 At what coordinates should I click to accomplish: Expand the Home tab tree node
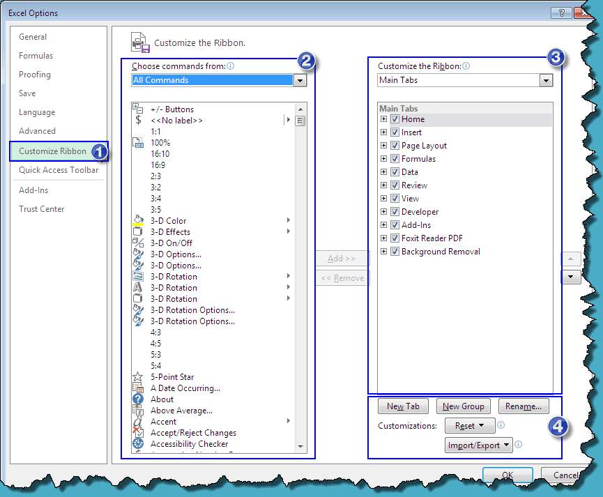383,119
